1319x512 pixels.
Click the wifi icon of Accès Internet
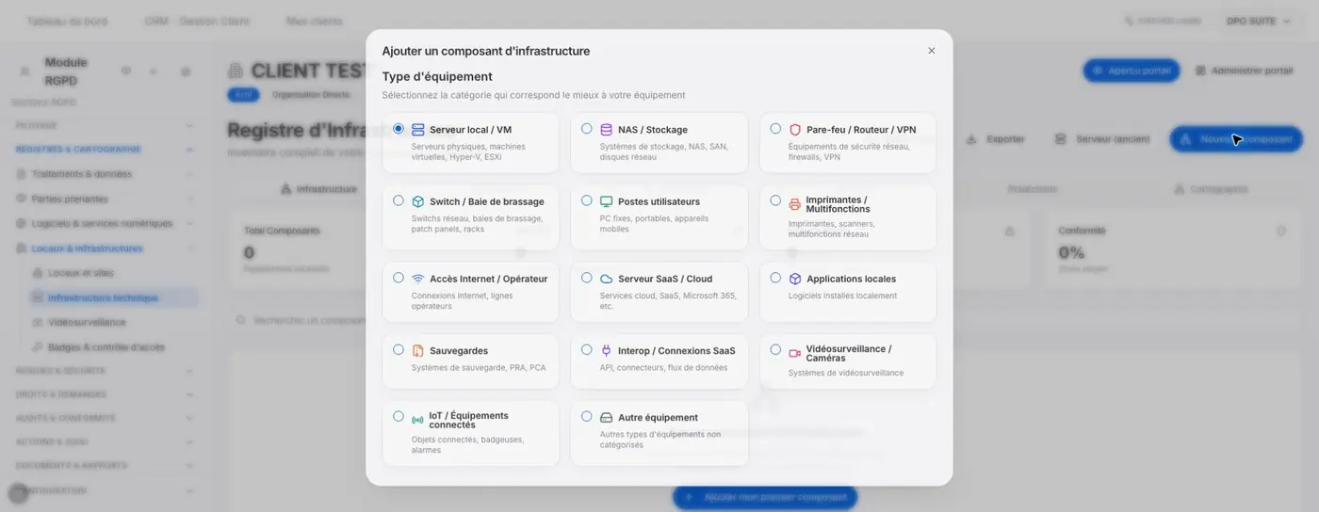click(x=418, y=279)
